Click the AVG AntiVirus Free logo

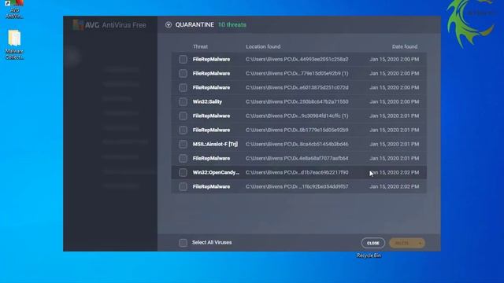coord(109,25)
